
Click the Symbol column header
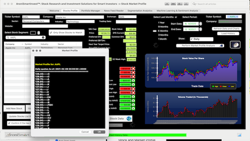pyautogui.click(x=32, y=44)
